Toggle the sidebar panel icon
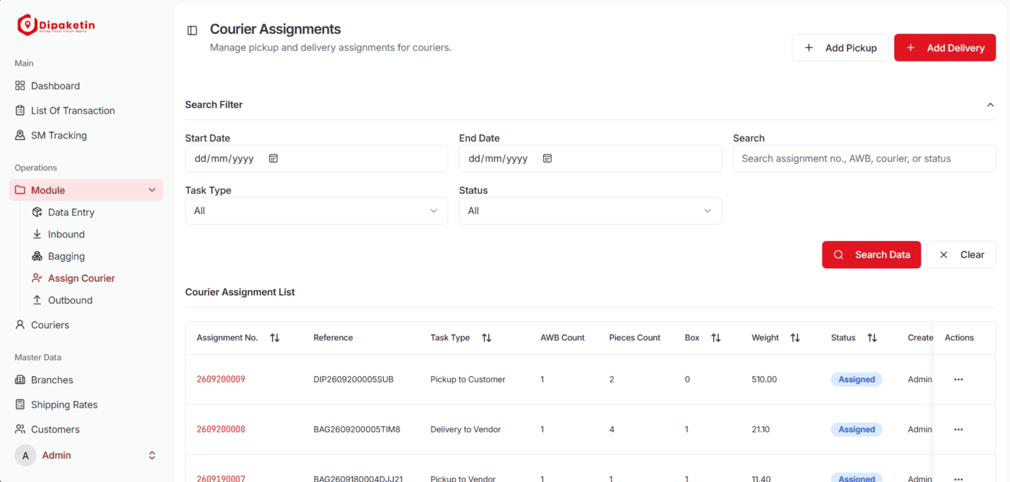Viewport: 1010px width, 482px height. (192, 30)
